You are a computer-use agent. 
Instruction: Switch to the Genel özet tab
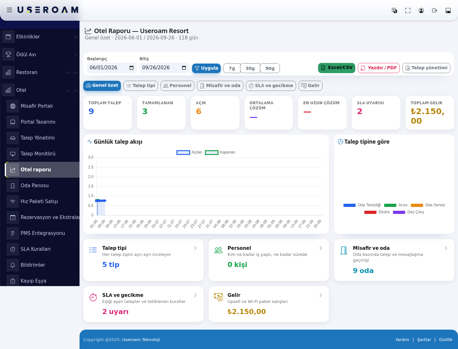tap(102, 86)
